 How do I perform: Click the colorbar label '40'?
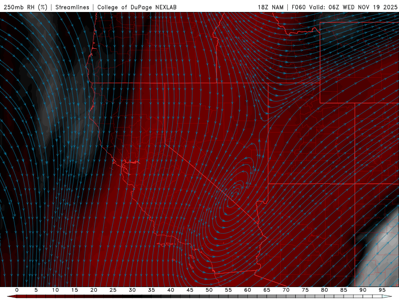171,290
